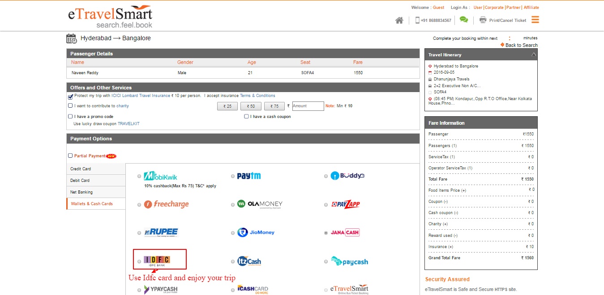Check the contribute to charity checkbox
The height and width of the screenshot is (295, 604).
click(70, 106)
